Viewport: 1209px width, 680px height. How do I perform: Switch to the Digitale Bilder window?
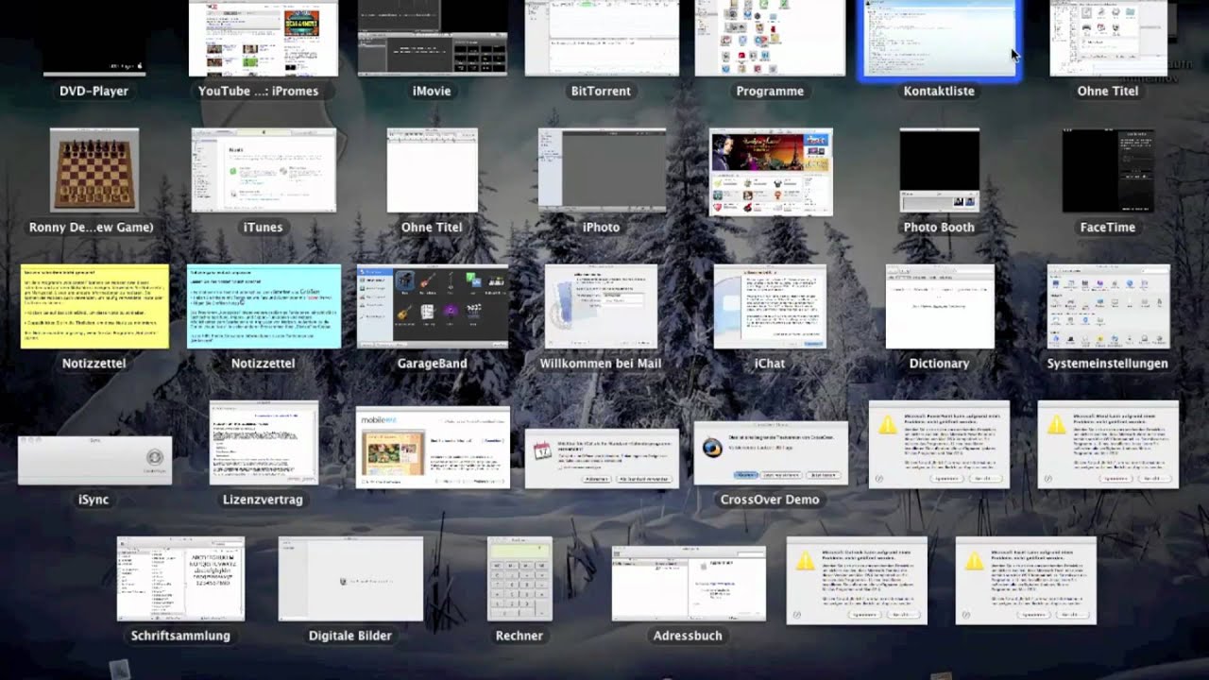point(350,579)
